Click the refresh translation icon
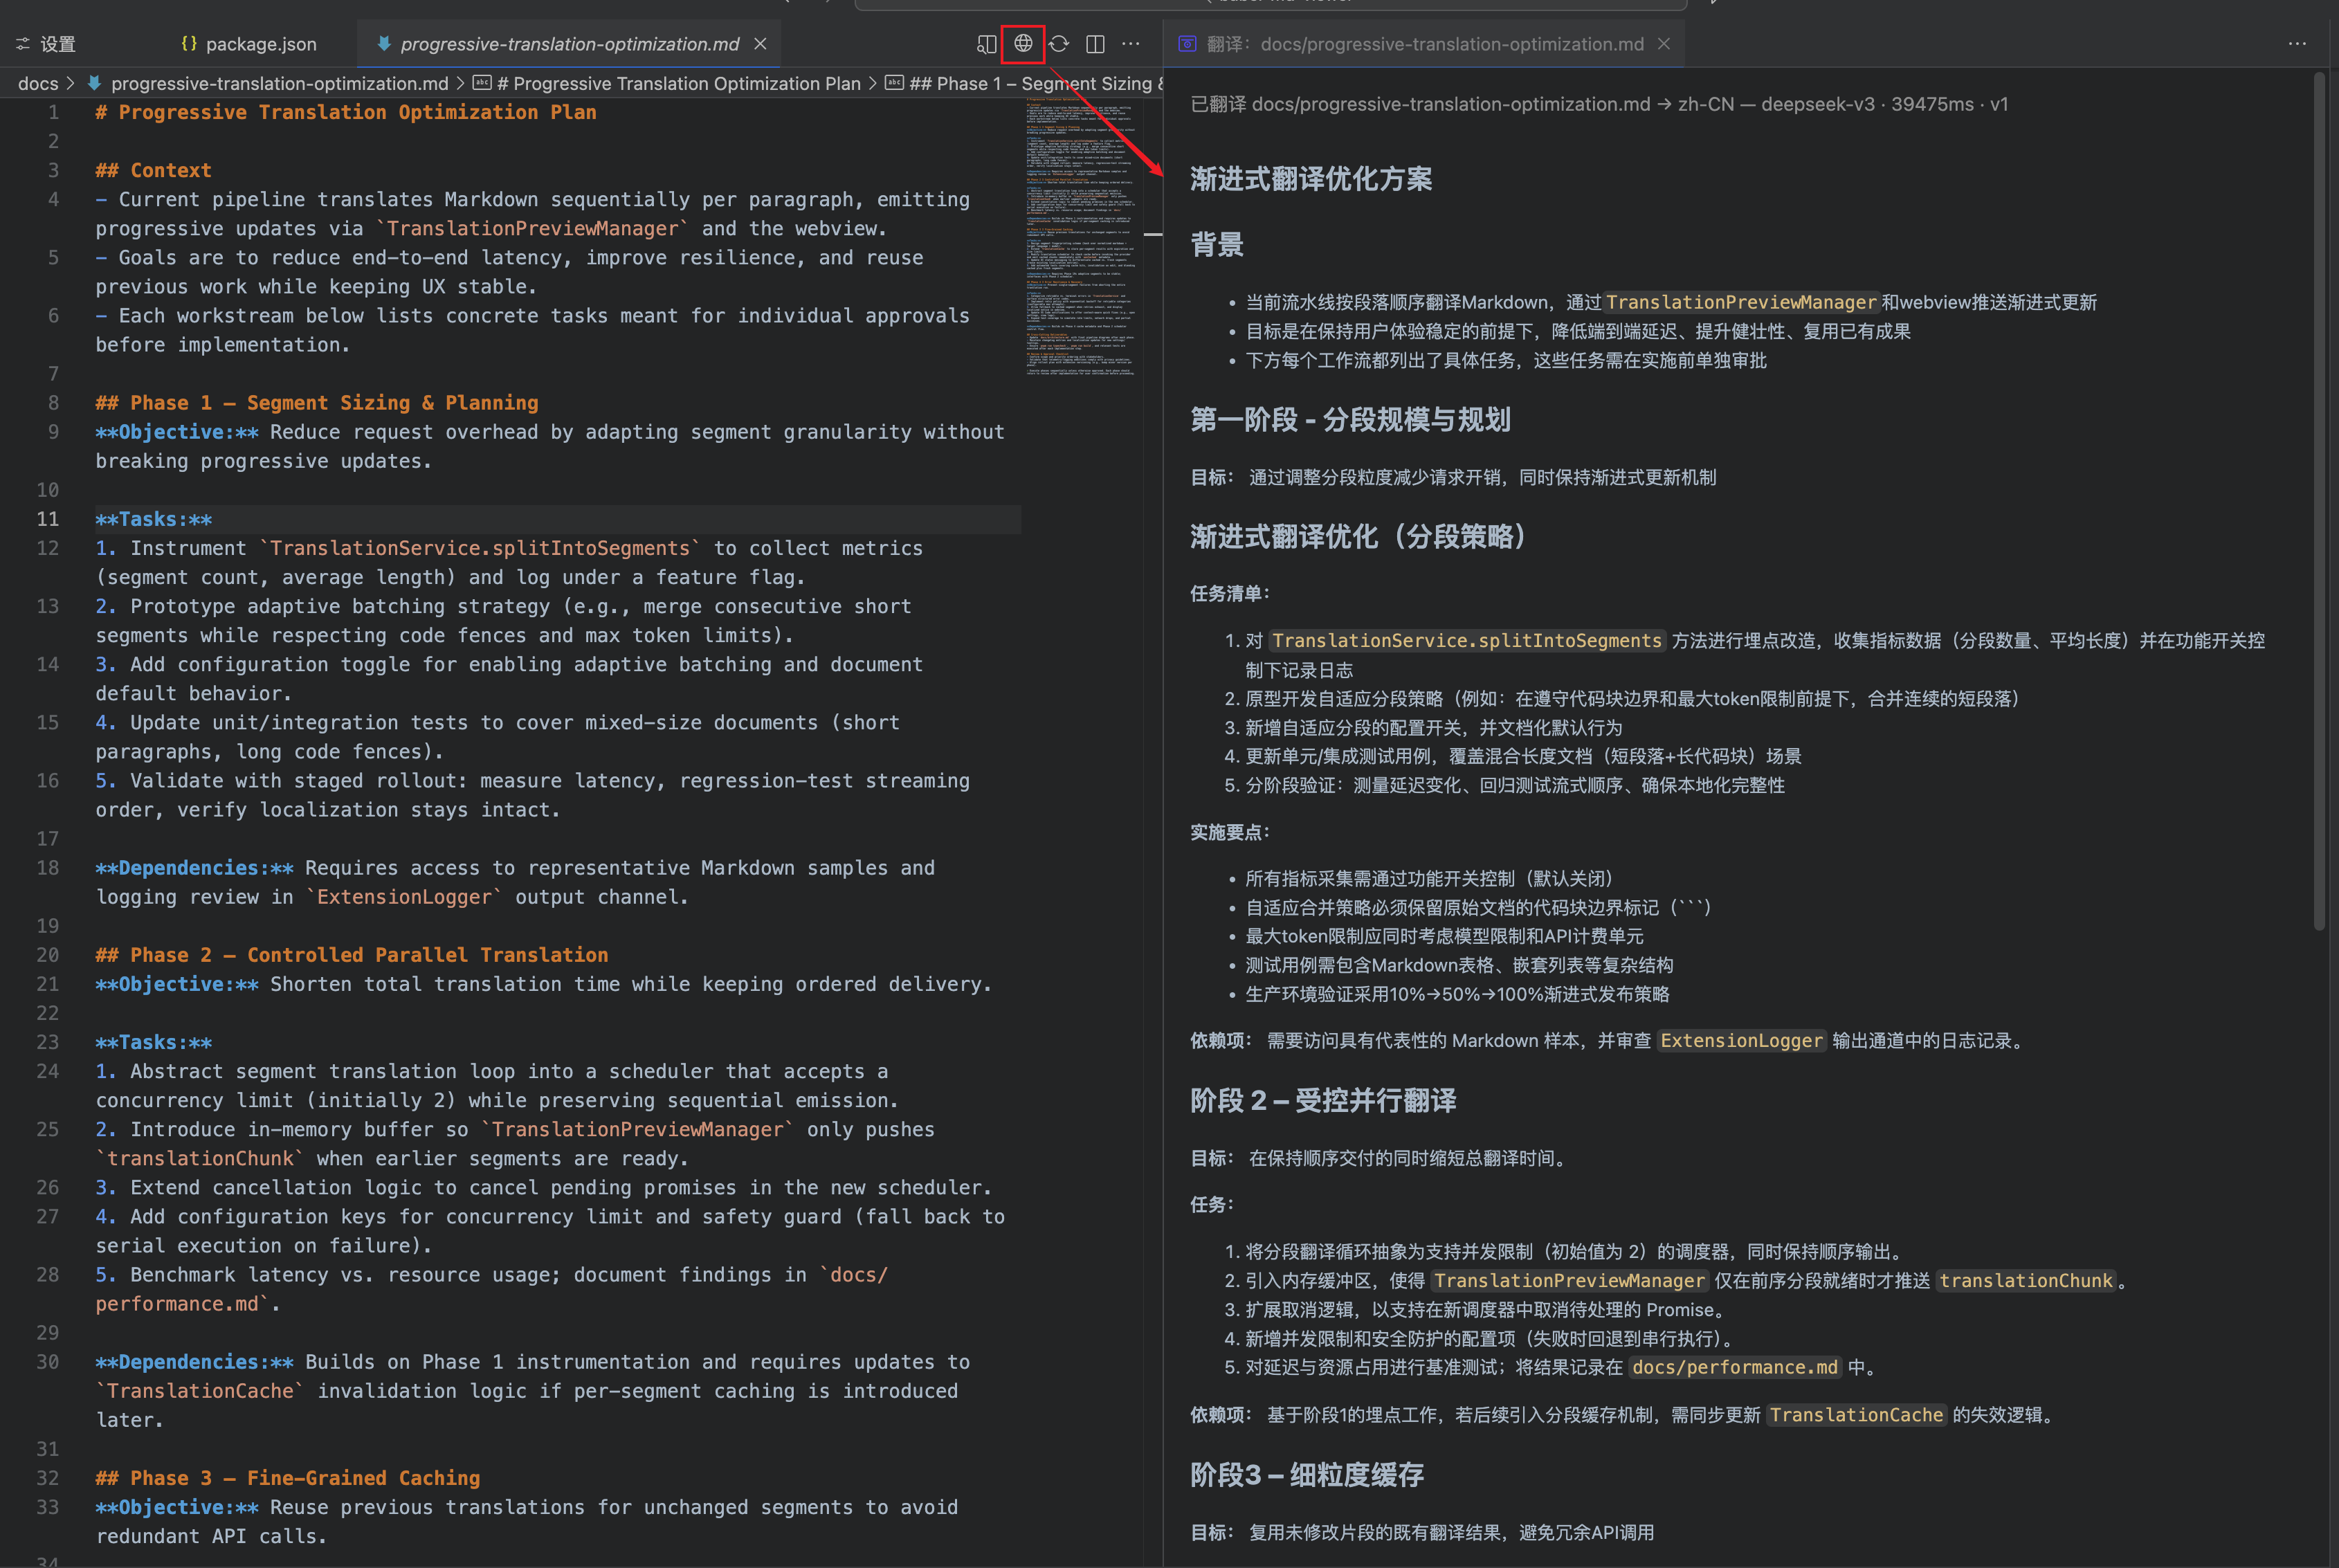 (1059, 43)
